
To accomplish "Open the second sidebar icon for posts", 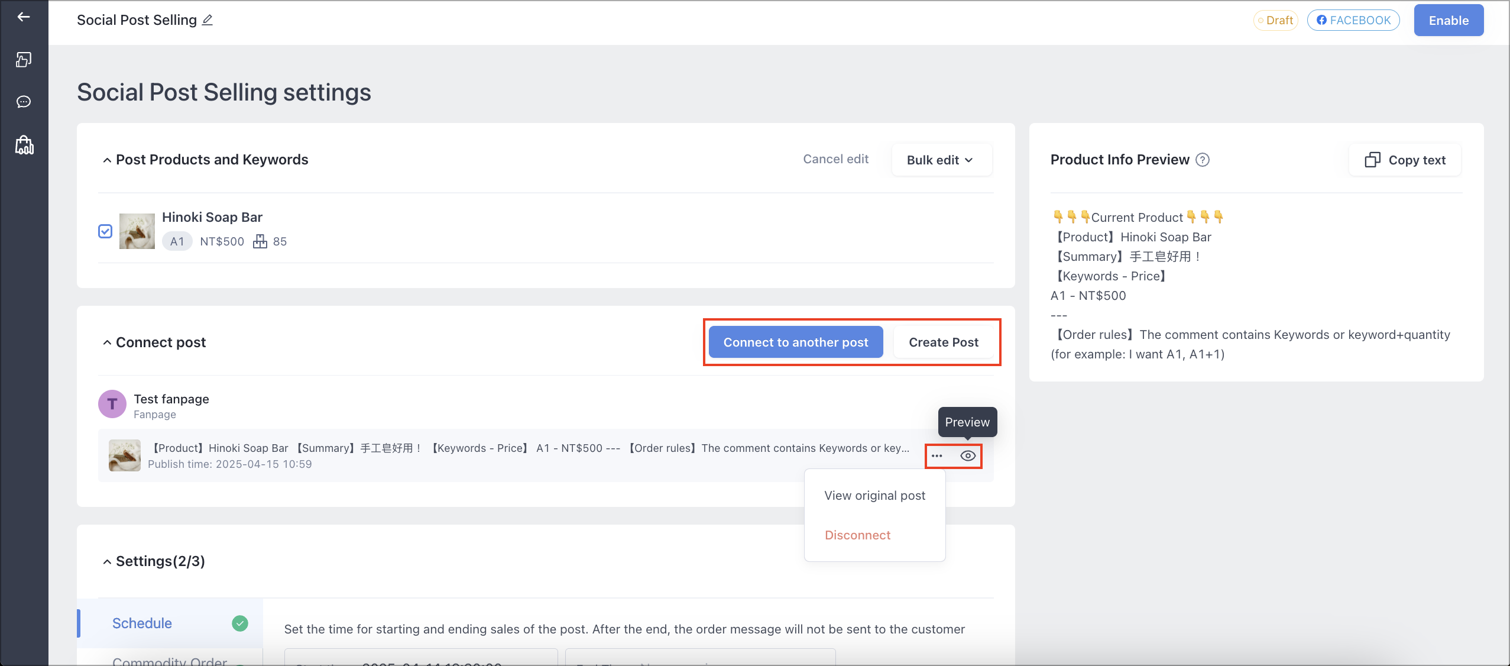I will point(24,59).
